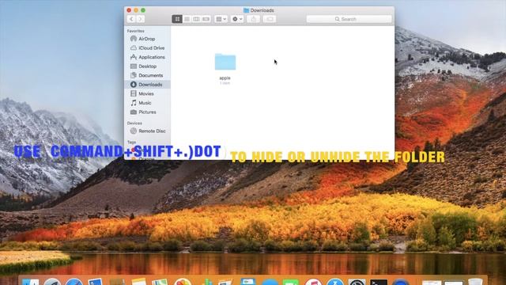Open iCloud Drive in the sidebar
The width and height of the screenshot is (506, 285).
[x=147, y=47]
